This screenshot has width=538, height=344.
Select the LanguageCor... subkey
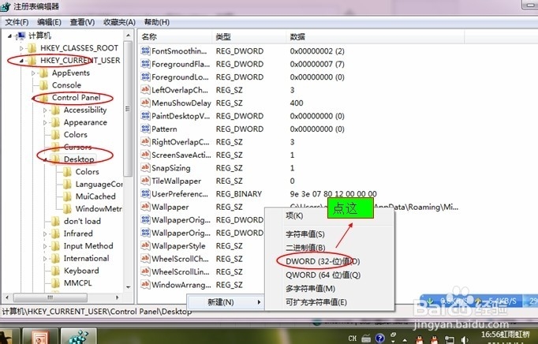pyautogui.click(x=99, y=184)
